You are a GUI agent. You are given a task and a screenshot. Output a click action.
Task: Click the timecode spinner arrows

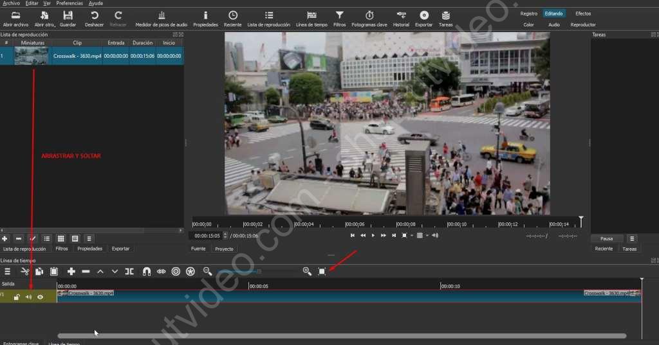coord(225,235)
